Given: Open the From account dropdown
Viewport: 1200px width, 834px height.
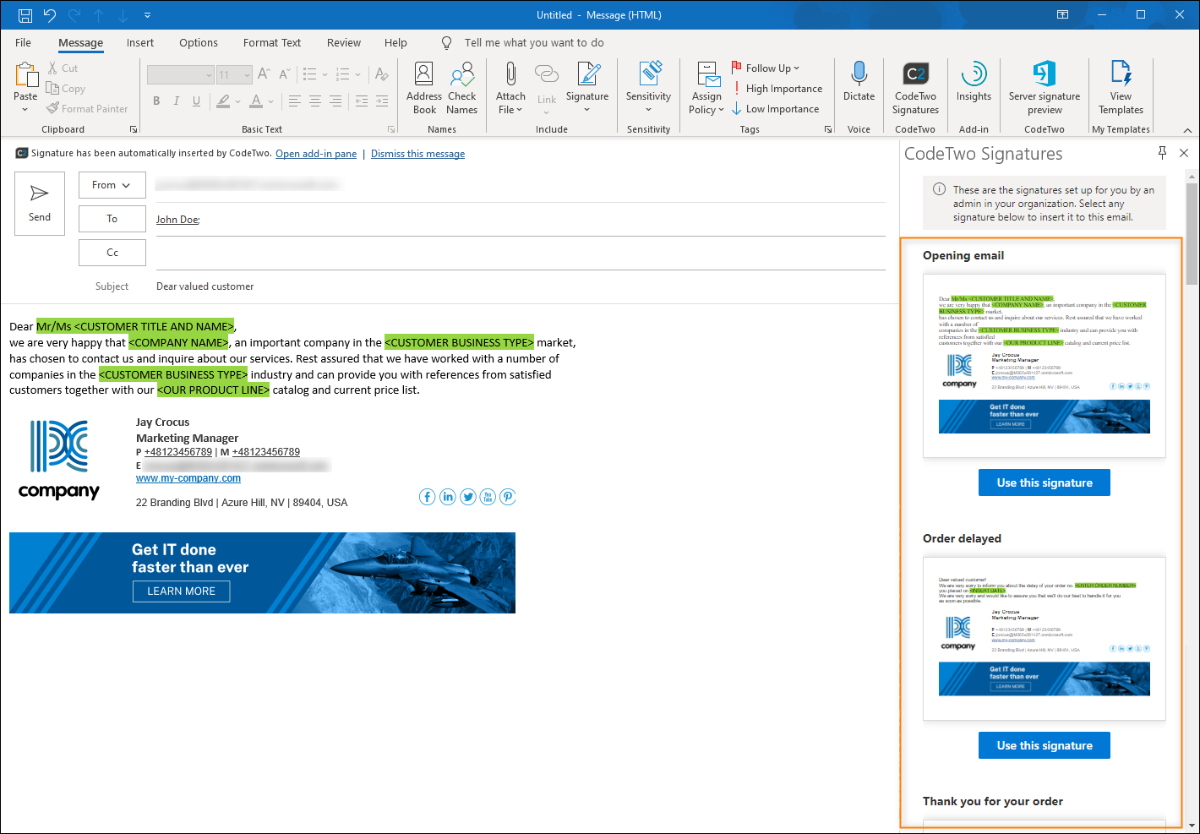Looking at the screenshot, I should click(112, 185).
